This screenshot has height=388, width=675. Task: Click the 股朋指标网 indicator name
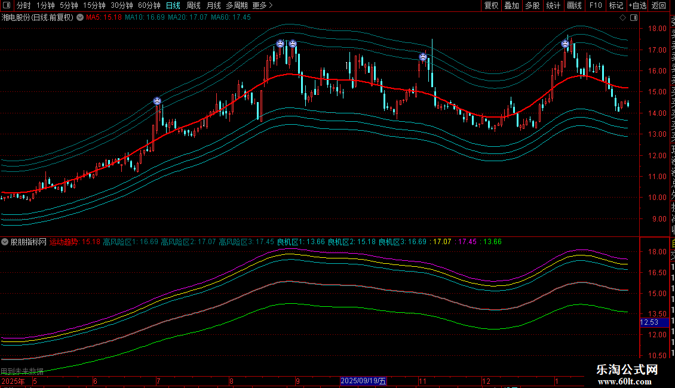point(29,242)
